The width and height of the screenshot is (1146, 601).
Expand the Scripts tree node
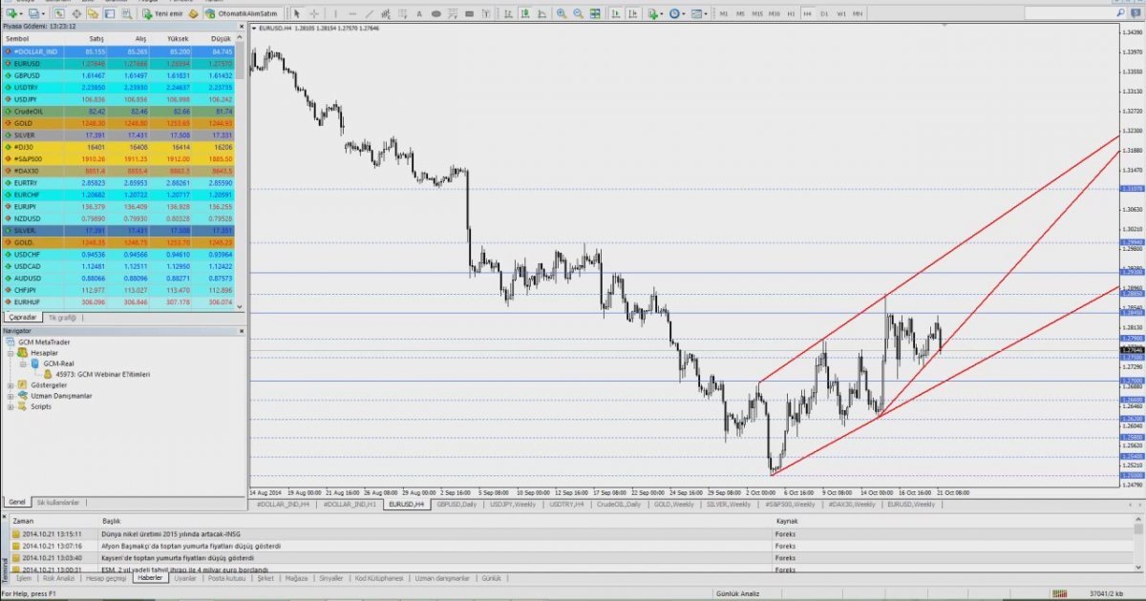11,406
